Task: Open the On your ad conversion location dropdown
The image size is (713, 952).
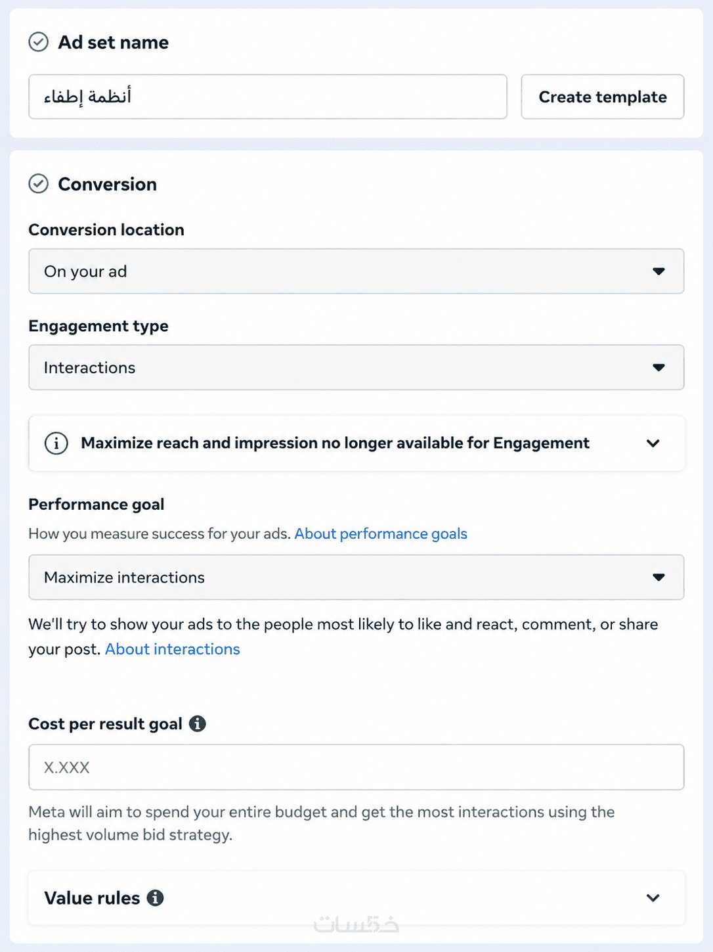Action: tap(356, 271)
